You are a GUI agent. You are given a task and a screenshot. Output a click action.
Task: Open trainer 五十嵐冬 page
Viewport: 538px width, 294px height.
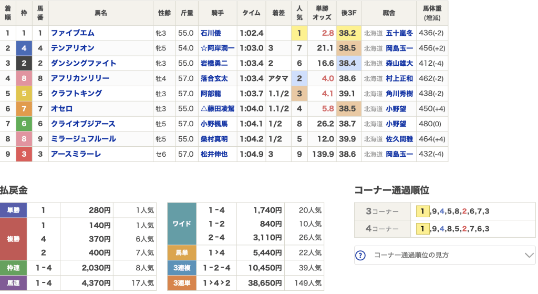point(399,33)
